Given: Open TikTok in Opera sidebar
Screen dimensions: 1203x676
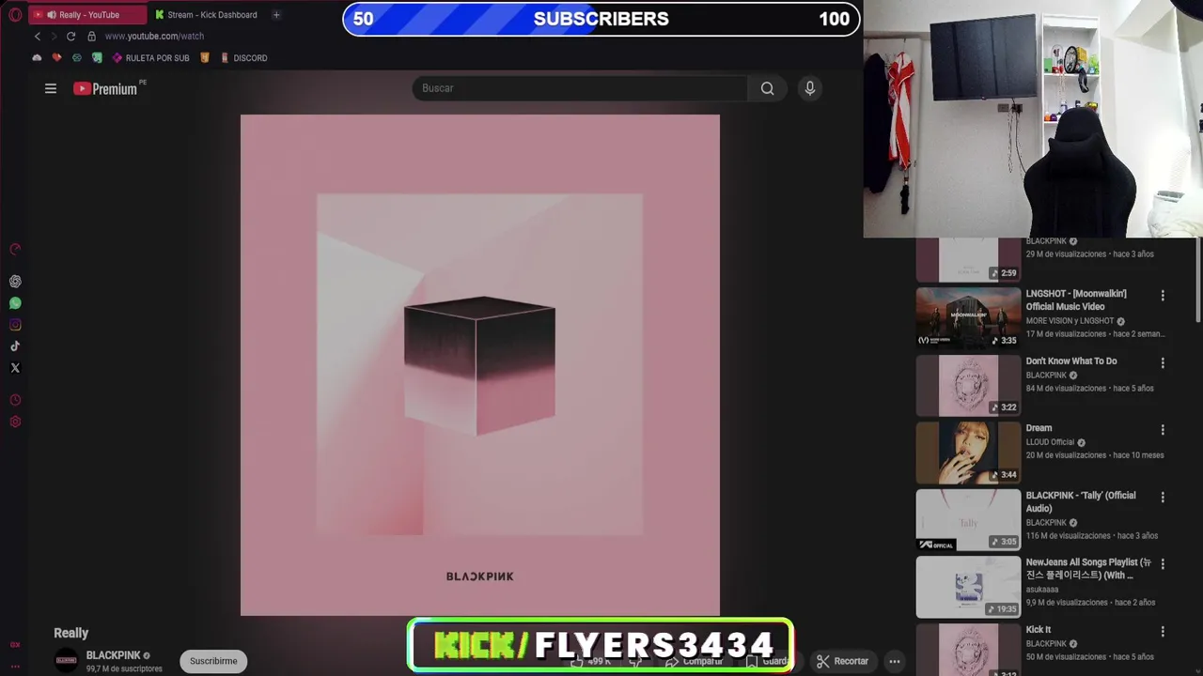Looking at the screenshot, I should click(x=15, y=346).
